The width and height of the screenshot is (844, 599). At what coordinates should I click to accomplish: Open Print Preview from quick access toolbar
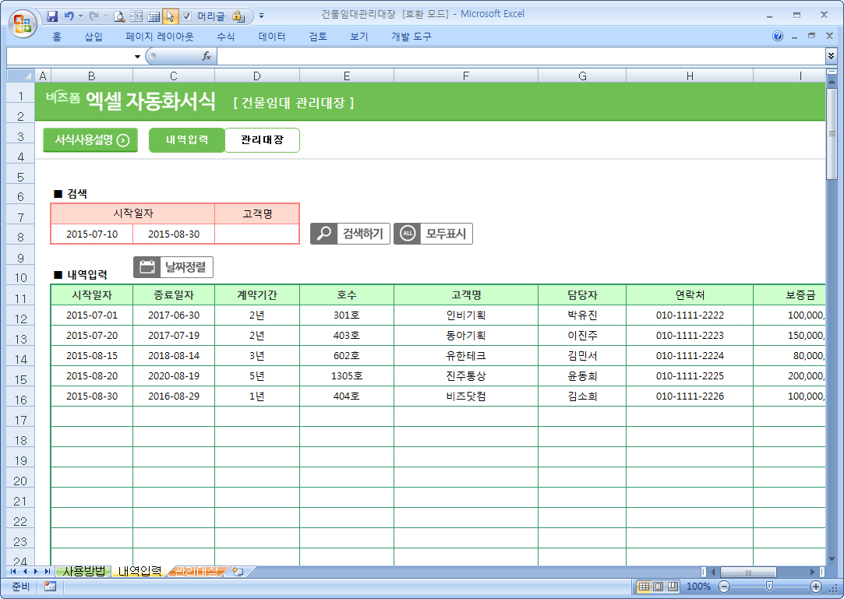pos(119,15)
